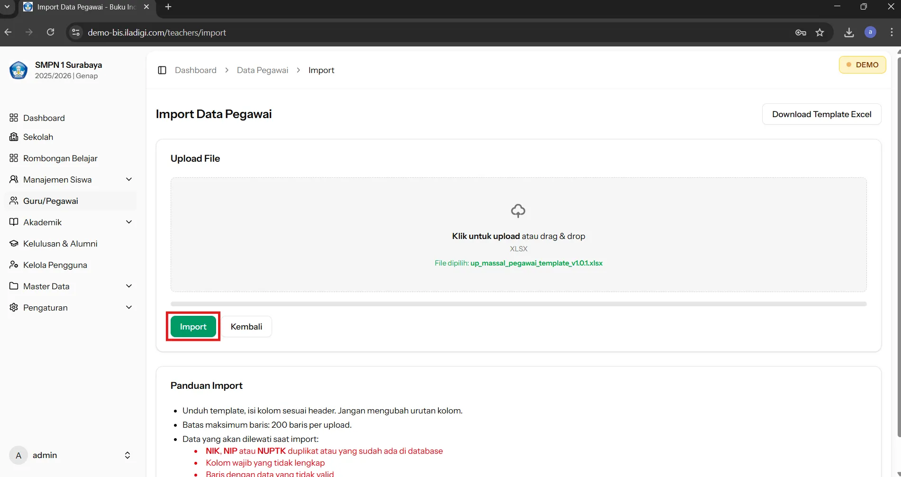
Task: Click the 2025/2026 | Genap text
Action: pos(66,76)
